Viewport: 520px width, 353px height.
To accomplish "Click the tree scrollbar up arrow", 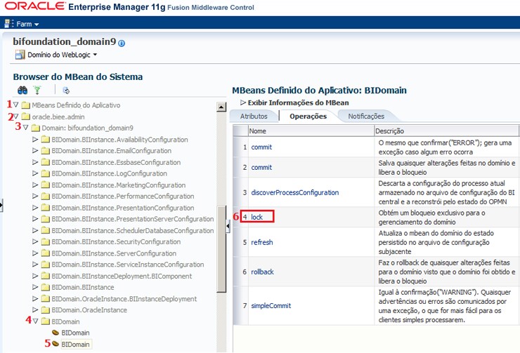I will click(221, 107).
